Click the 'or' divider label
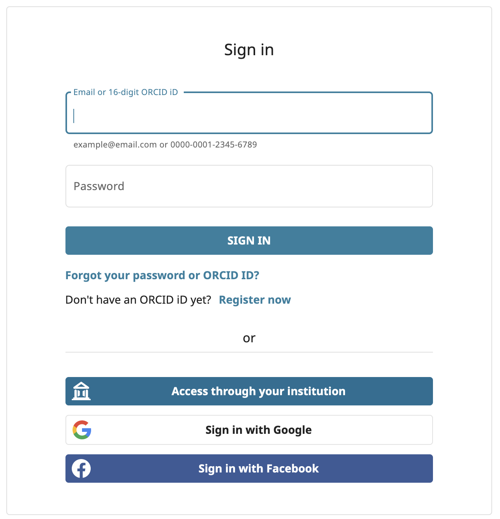This screenshot has height=519, width=500. 249,338
